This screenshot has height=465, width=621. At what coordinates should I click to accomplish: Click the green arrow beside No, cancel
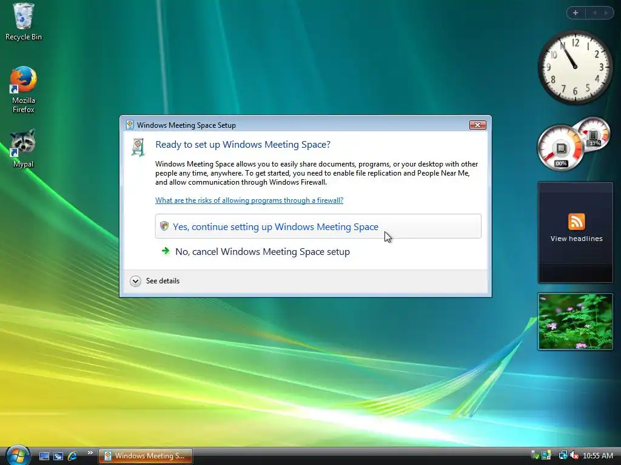coord(166,251)
